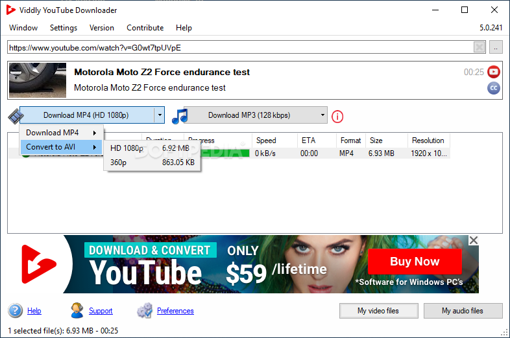
Task: Click the film strip video icon
Action: [x=16, y=117]
